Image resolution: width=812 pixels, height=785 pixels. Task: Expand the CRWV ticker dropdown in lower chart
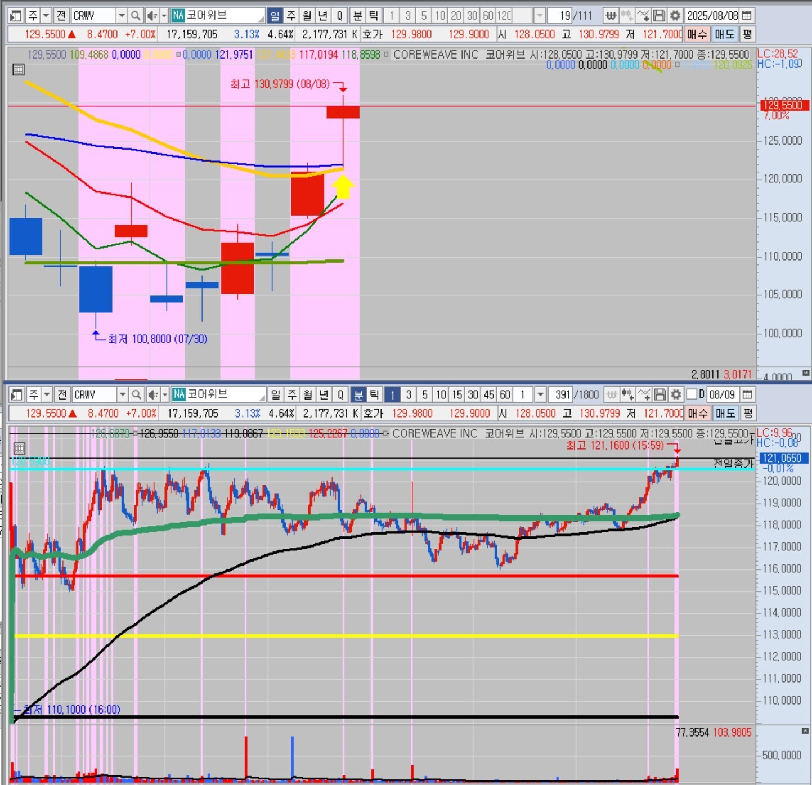pos(122,394)
